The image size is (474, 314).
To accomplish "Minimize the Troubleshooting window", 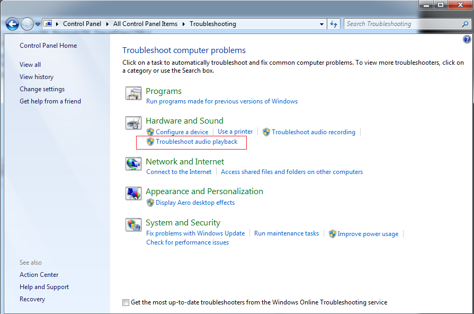I will tap(426, 5).
